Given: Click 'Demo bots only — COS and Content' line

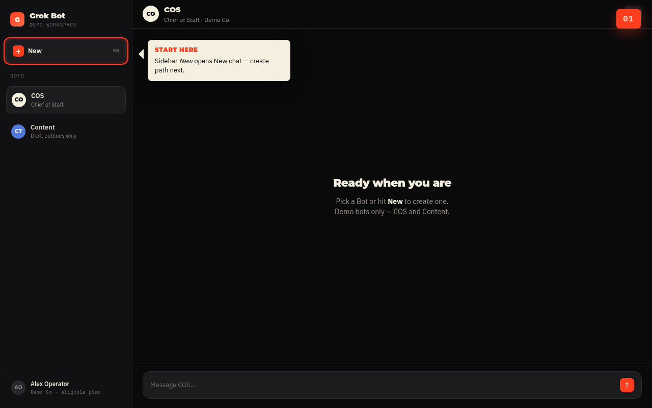Looking at the screenshot, I should tap(392, 212).
